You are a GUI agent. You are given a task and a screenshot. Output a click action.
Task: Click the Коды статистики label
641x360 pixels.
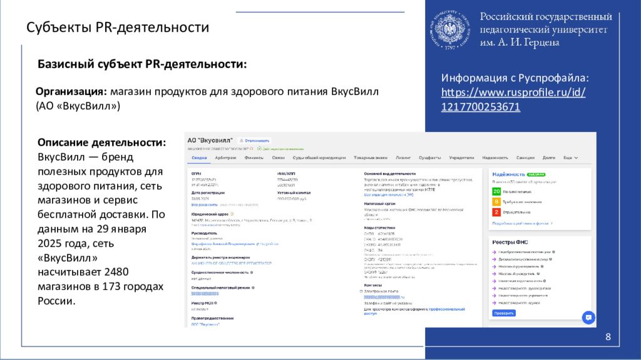click(379, 227)
